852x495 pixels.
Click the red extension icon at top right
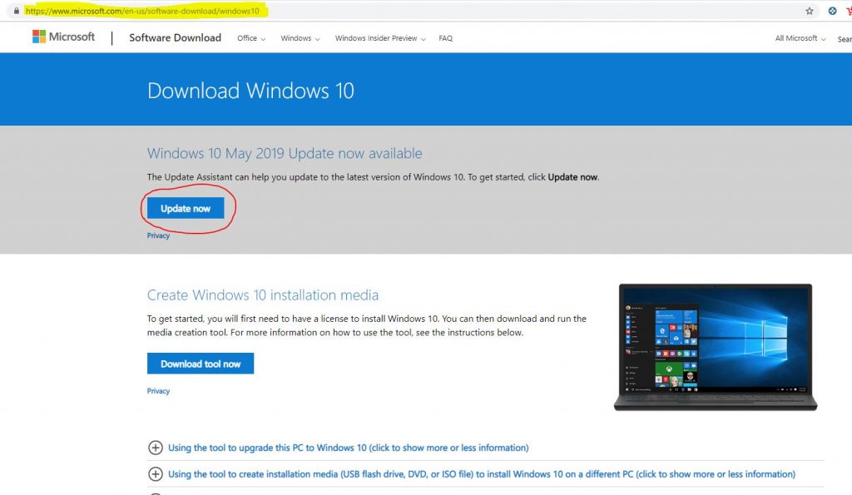pyautogui.click(x=850, y=11)
